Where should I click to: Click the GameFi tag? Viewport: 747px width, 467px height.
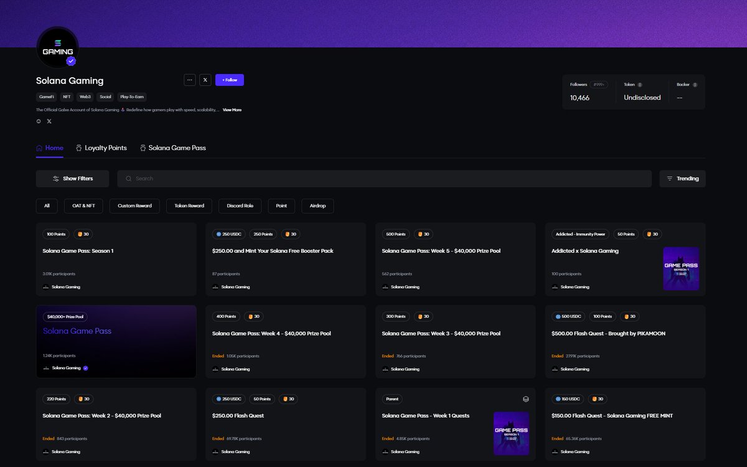(x=47, y=97)
